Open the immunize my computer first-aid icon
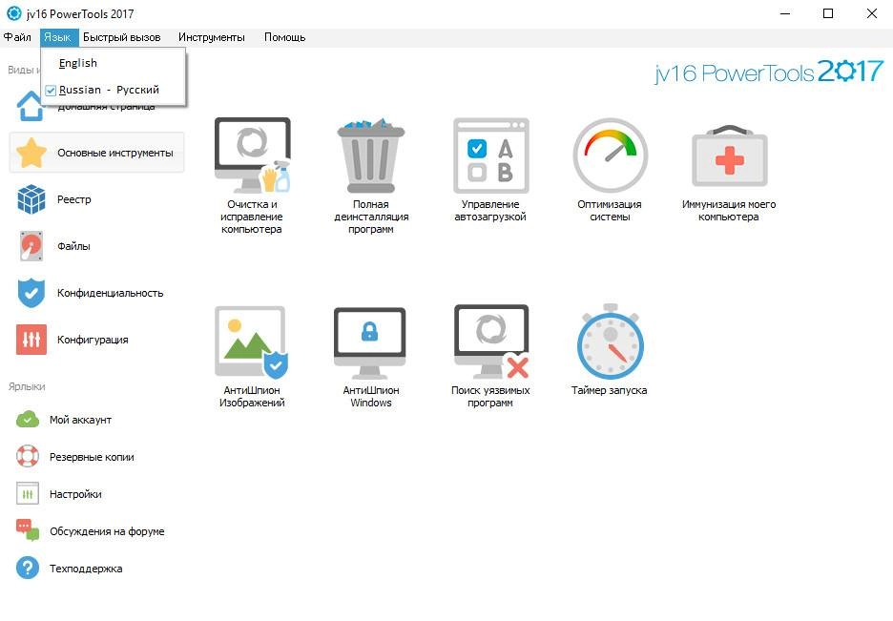This screenshot has width=893, height=621. pyautogui.click(x=730, y=155)
